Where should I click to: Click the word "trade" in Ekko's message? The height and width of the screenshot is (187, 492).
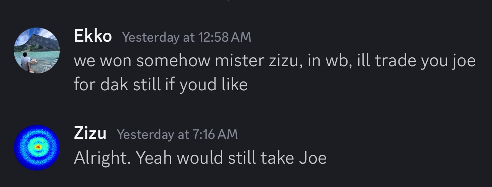(395, 61)
